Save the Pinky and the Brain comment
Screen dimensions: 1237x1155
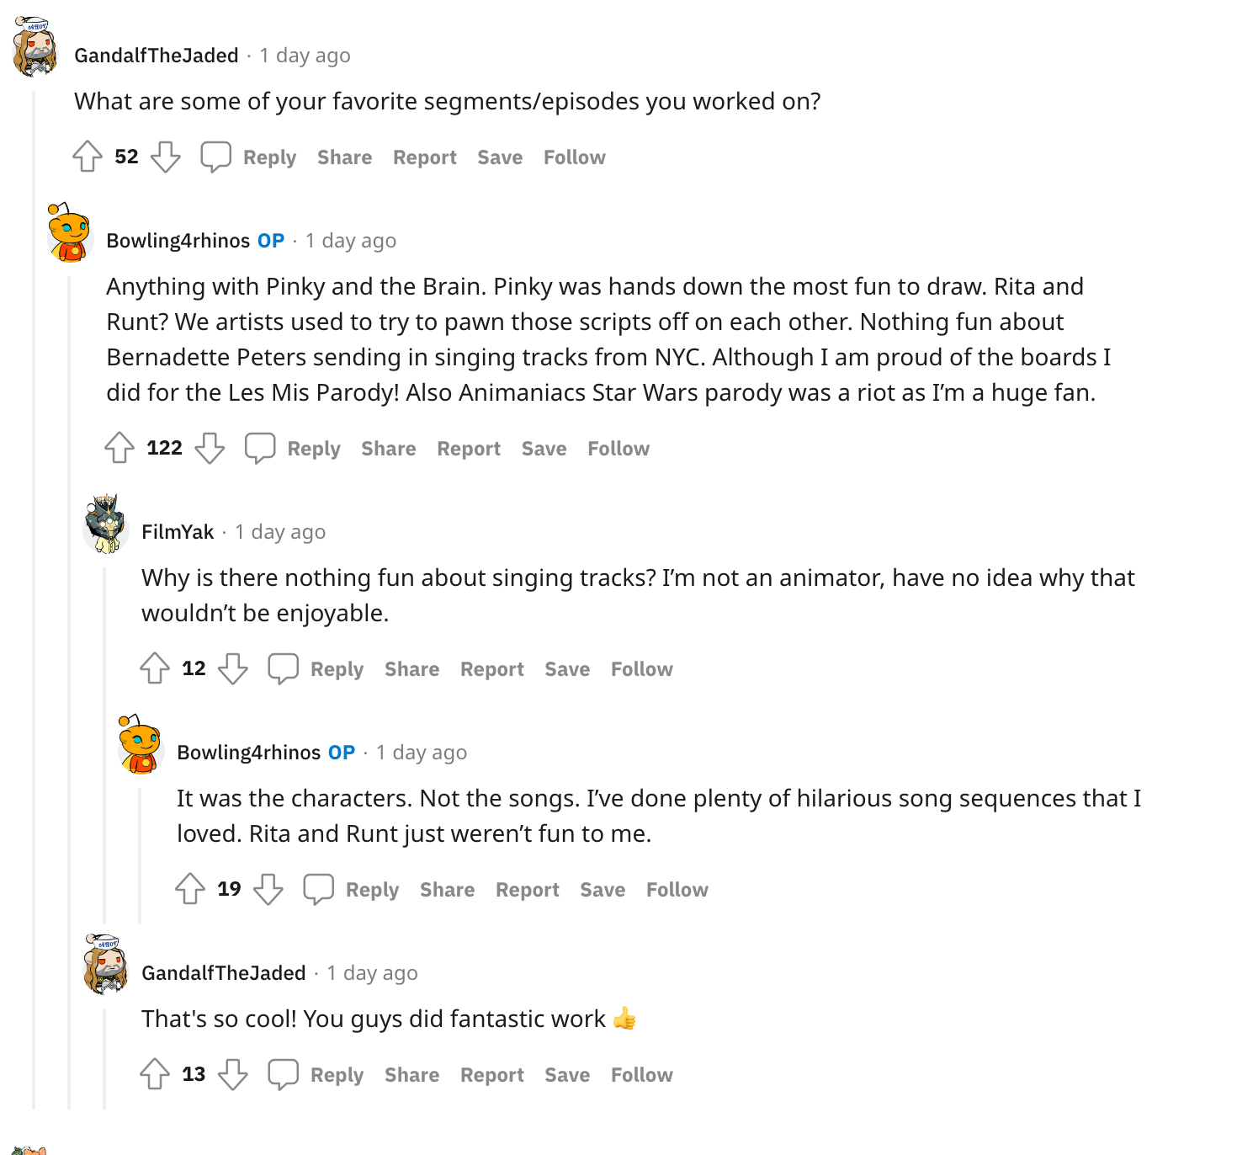[x=544, y=449]
